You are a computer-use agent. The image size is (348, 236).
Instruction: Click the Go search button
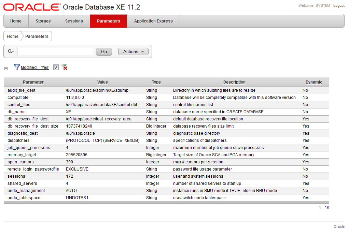(x=104, y=51)
